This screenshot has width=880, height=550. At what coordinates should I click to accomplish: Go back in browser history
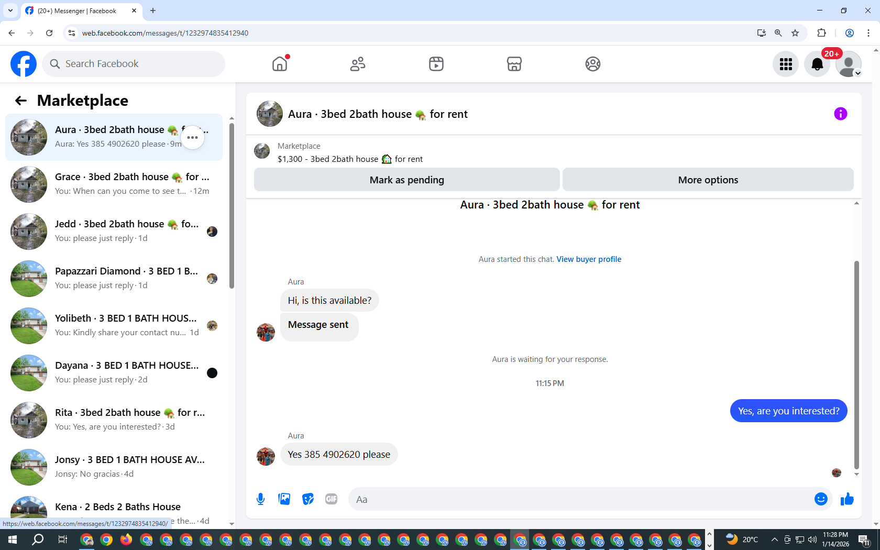point(12,33)
